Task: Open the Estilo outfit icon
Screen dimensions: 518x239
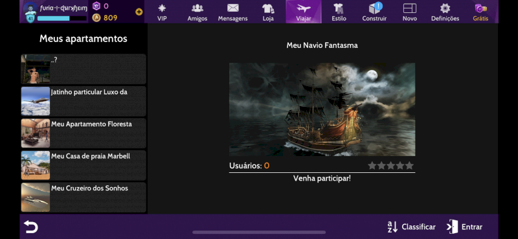Action: [x=339, y=8]
